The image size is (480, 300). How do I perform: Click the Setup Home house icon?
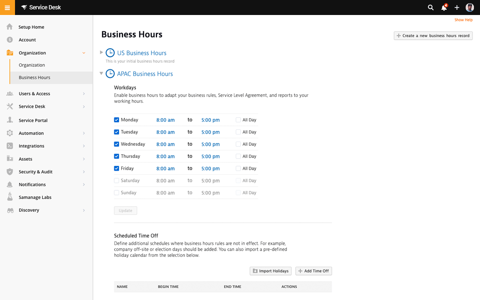10,27
